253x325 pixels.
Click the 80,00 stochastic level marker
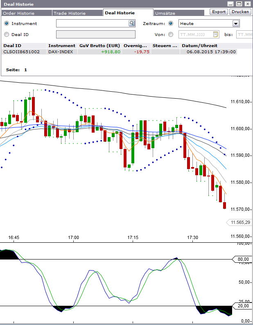tap(242, 259)
